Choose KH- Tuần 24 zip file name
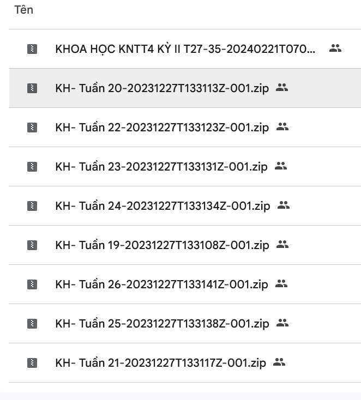 [x=163, y=206]
